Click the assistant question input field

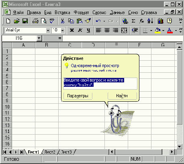point(100,83)
